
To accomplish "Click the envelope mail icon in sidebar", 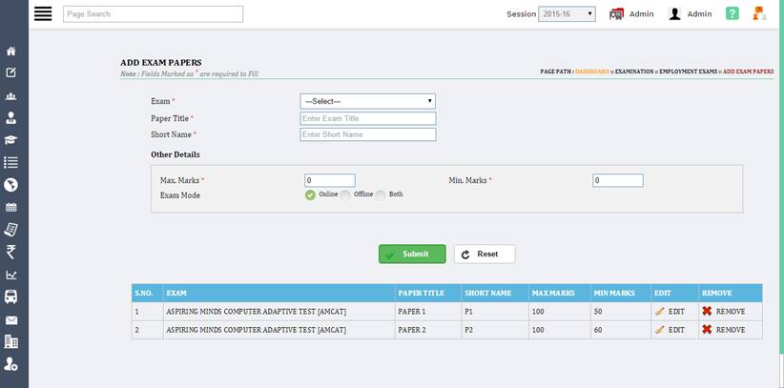I will tap(11, 319).
